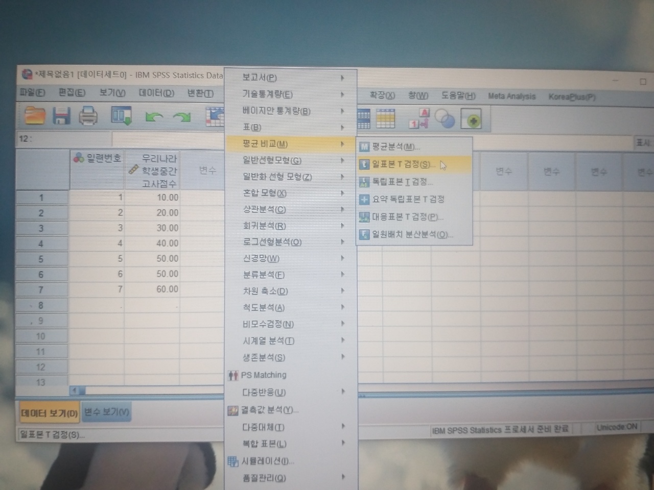654x490 pixels.
Task: Open the KoreaPlus(P) menu
Action: click(572, 96)
